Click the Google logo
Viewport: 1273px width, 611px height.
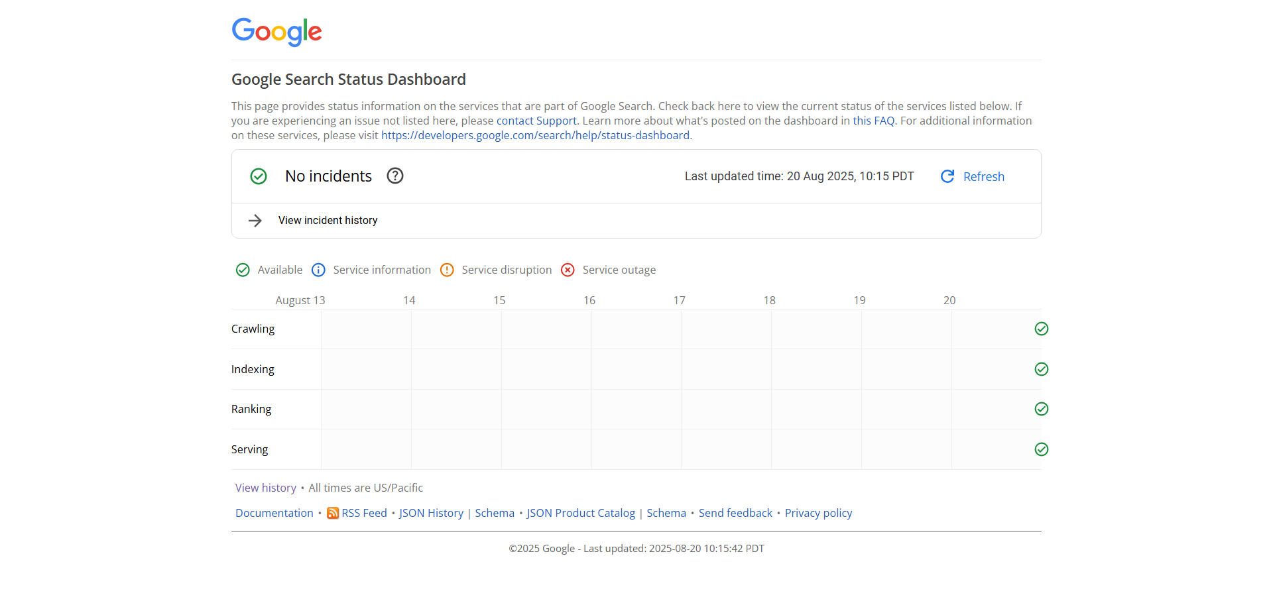(276, 32)
